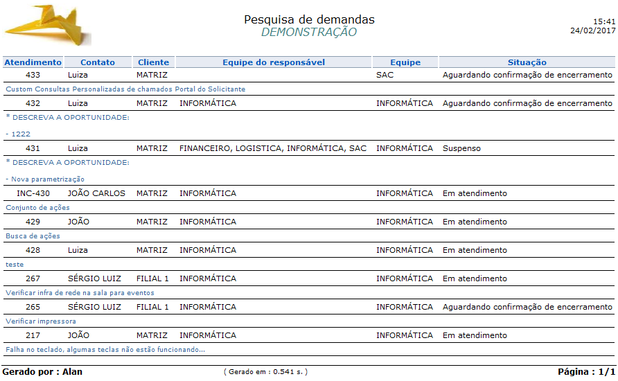The image size is (618, 381).
Task: Click DESCREVA A OPORTUNIDADE under ticket 431
Action: coord(67,162)
